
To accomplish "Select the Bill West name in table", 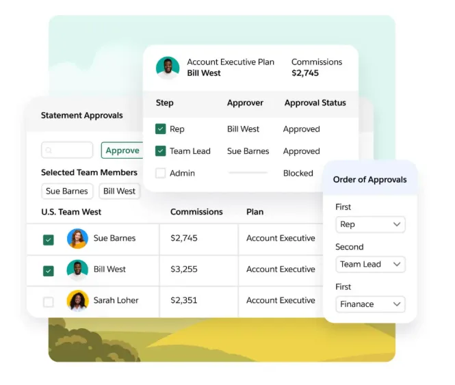I will [109, 269].
